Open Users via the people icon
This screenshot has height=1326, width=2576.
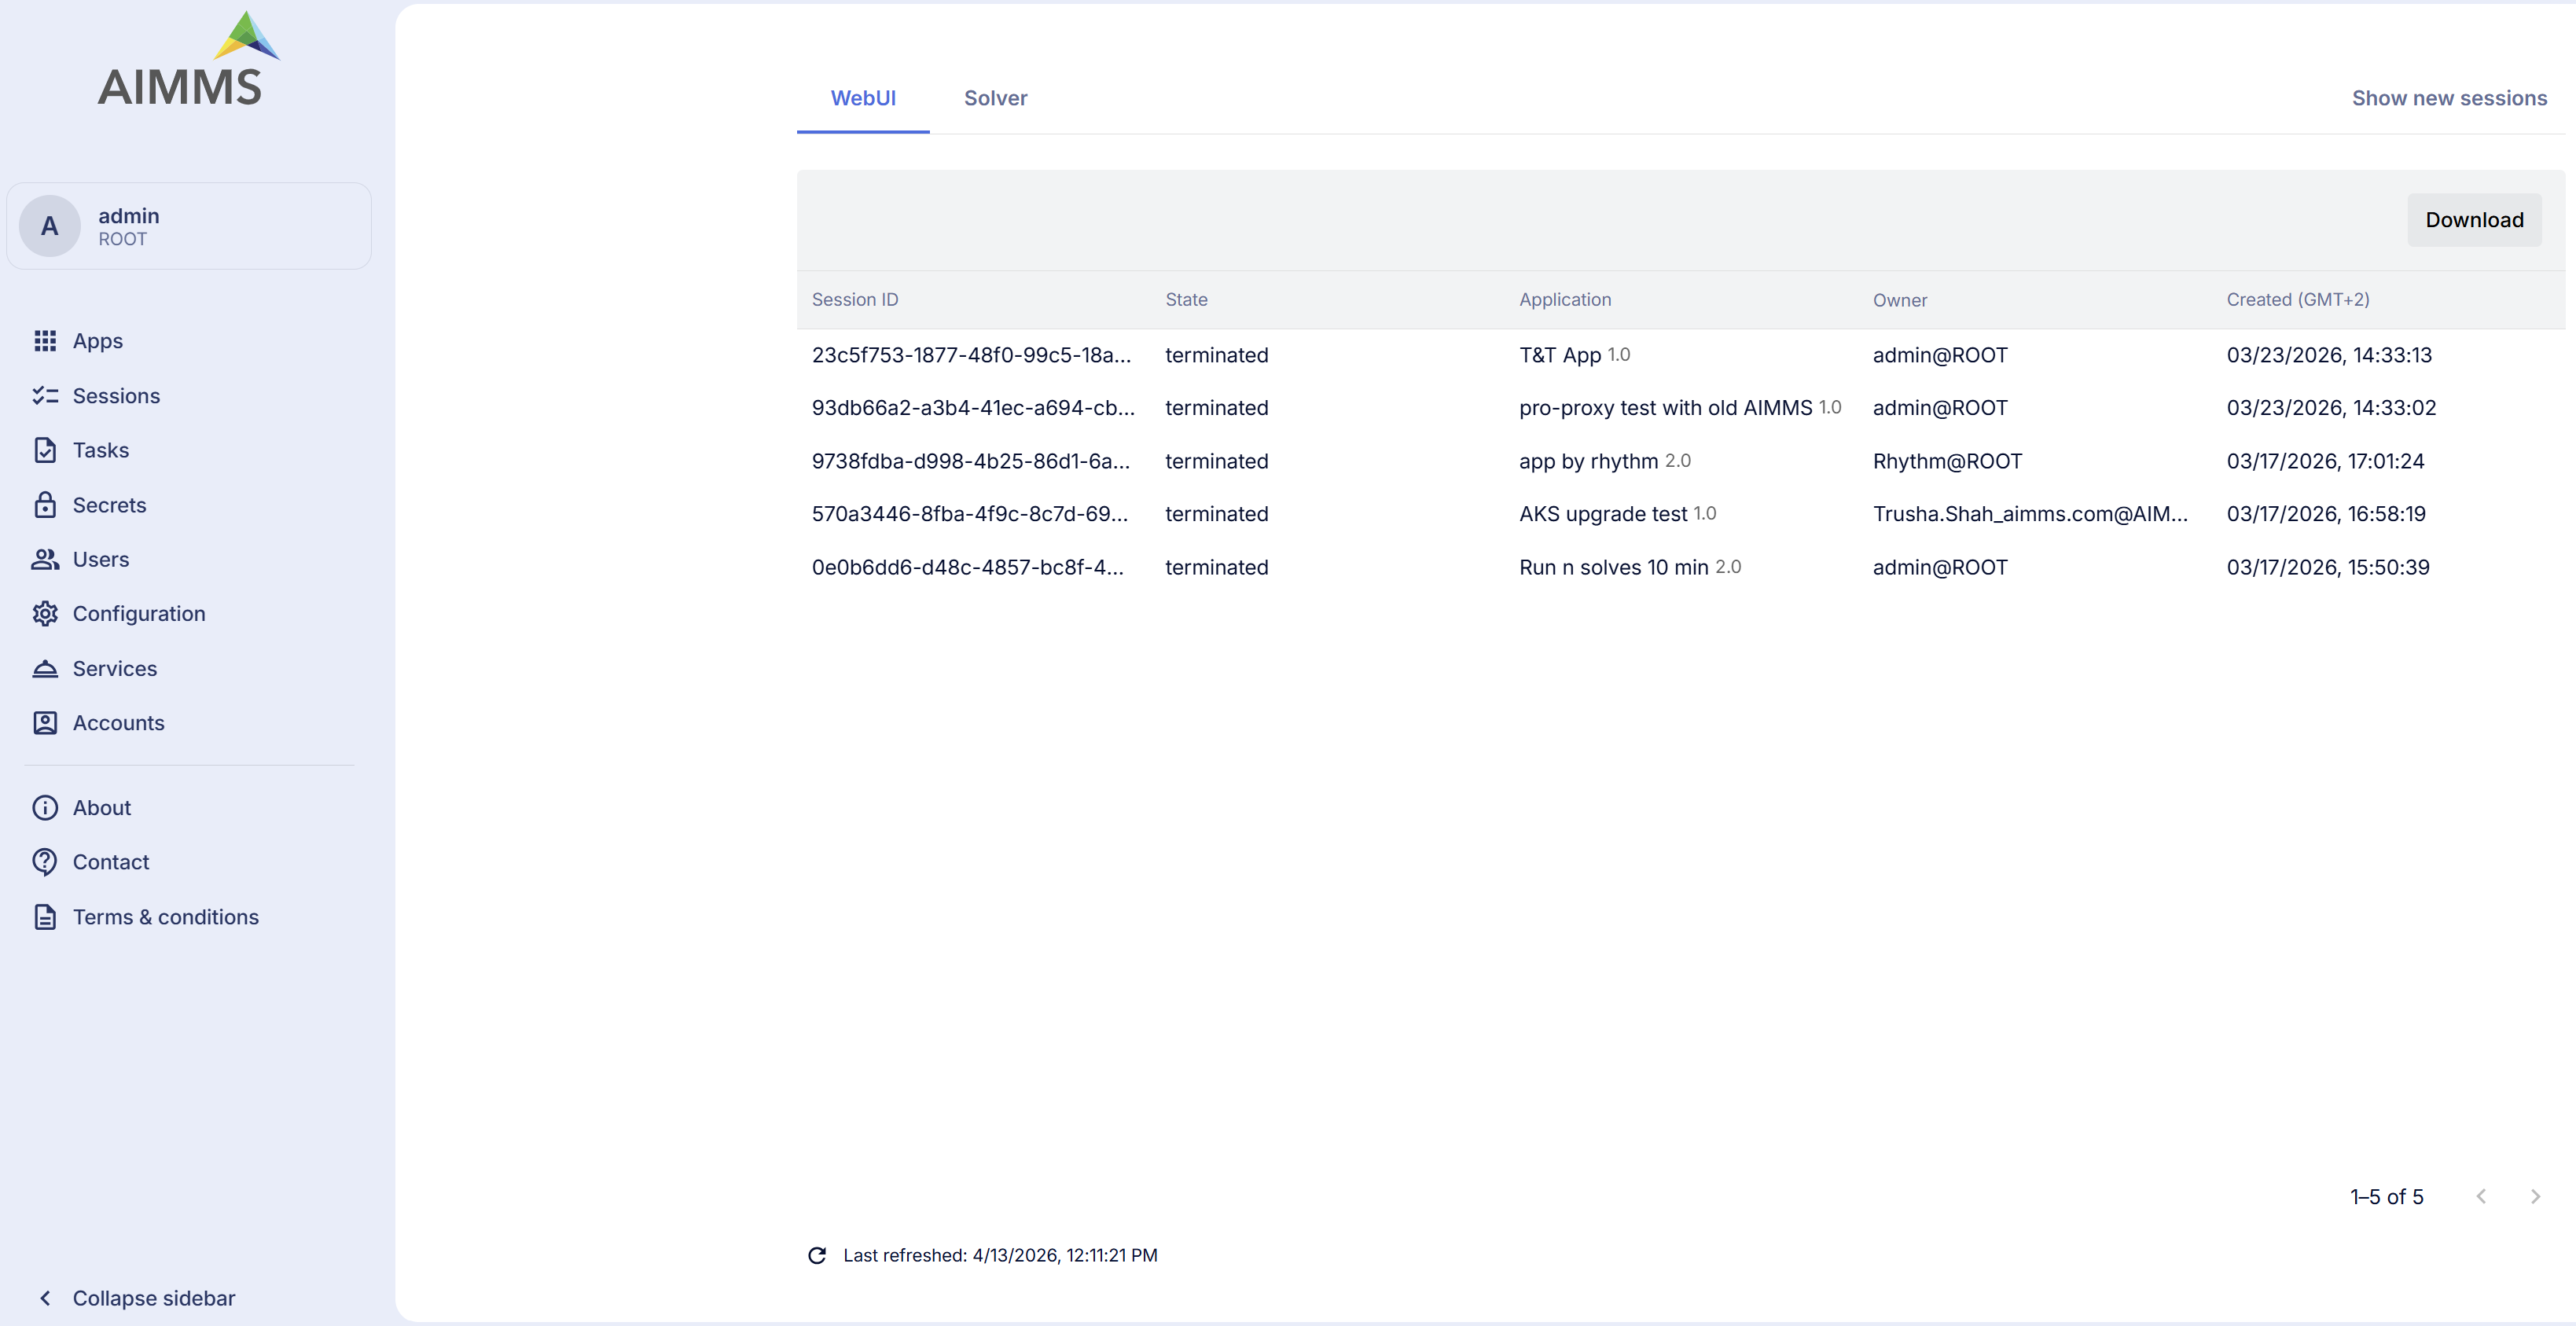[46, 559]
